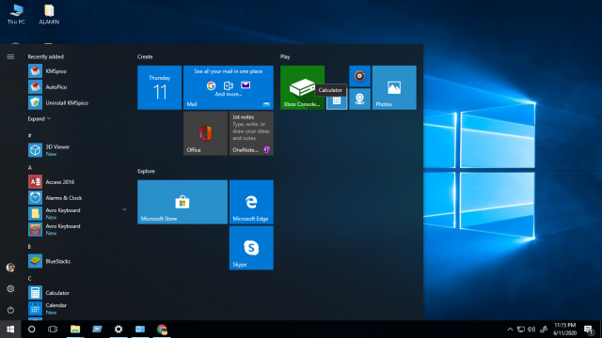Open Task View on taskbar
This screenshot has height=338, width=602.
click(x=53, y=330)
